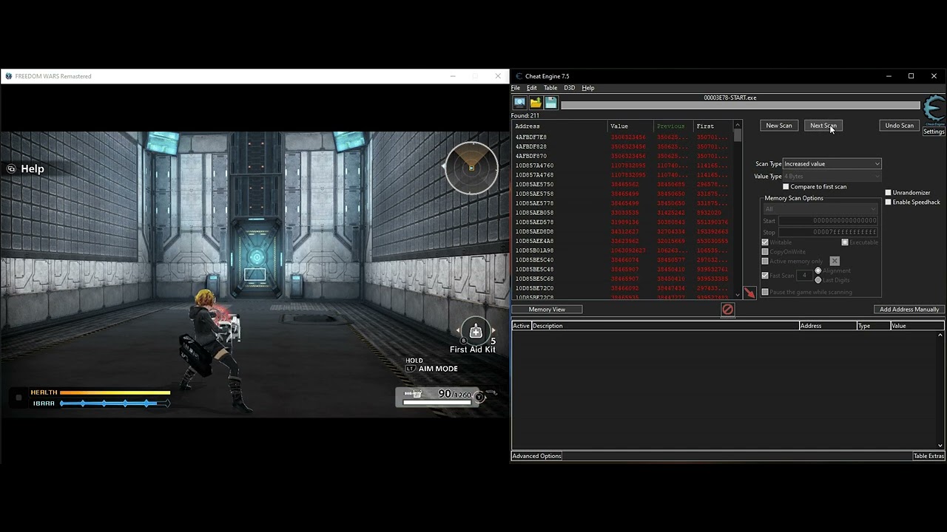
Task: Click the scan progress bar
Action: 740,106
